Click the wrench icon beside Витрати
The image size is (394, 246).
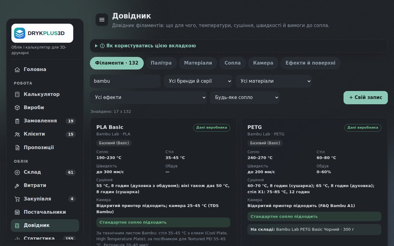tap(17, 186)
